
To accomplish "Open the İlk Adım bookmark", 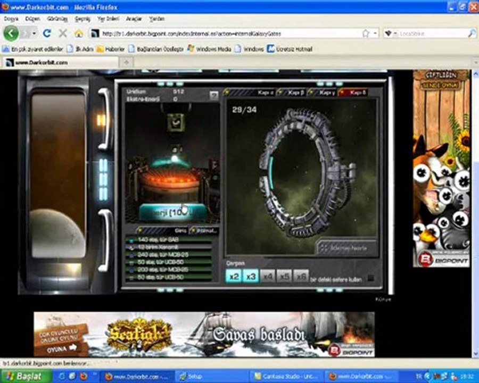I will (x=80, y=49).
